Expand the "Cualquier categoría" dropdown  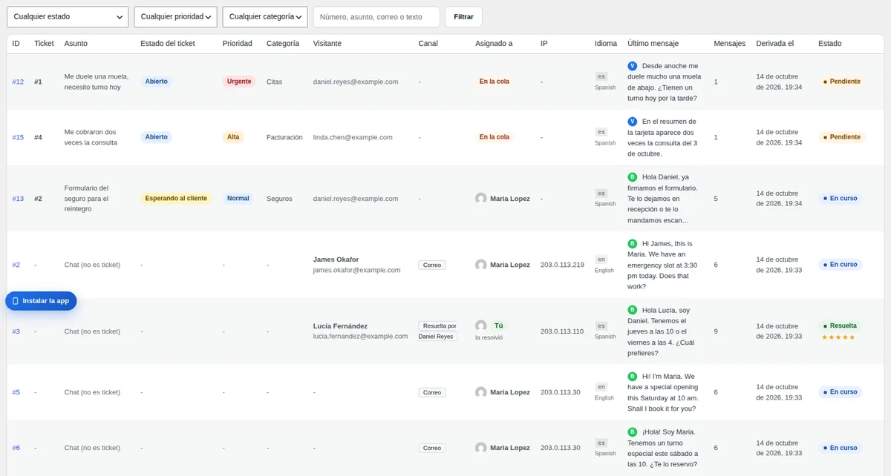[x=265, y=17]
